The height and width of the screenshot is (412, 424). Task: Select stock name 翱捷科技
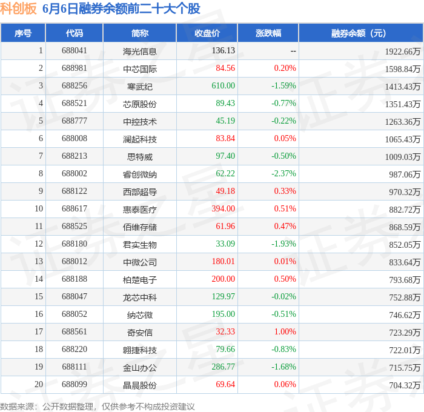coord(140,350)
